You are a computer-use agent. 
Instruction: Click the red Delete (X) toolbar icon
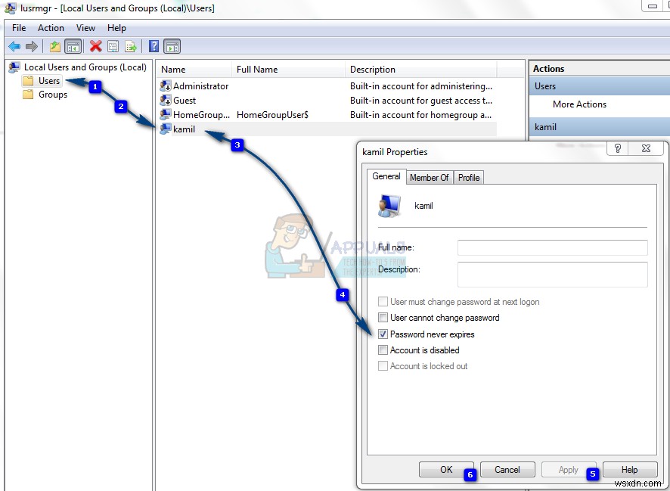tap(95, 45)
